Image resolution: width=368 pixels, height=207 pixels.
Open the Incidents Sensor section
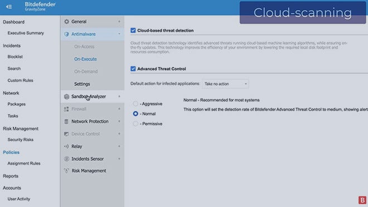[x=88, y=159]
